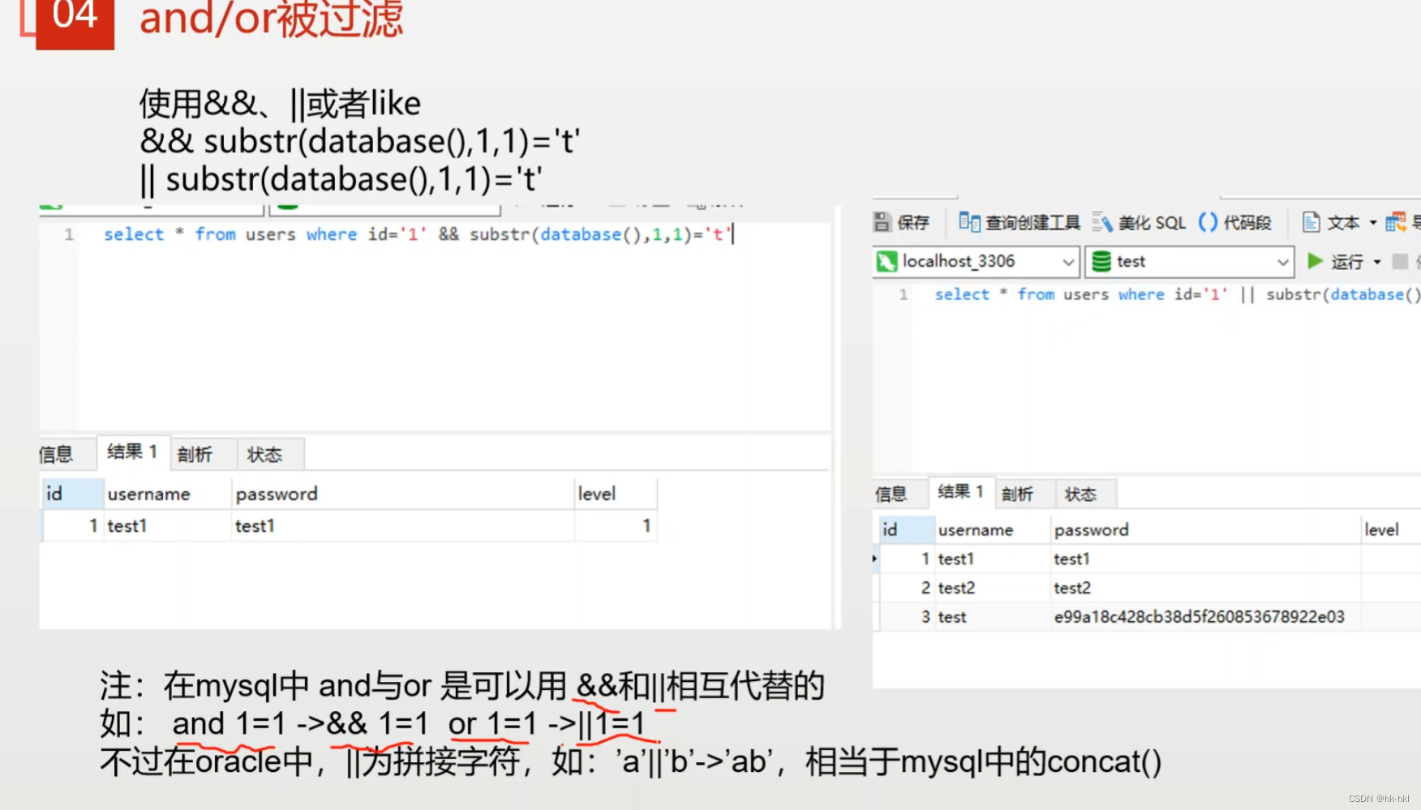Click password column header in right results
This screenshot has height=810, width=1421.
[x=1205, y=529]
